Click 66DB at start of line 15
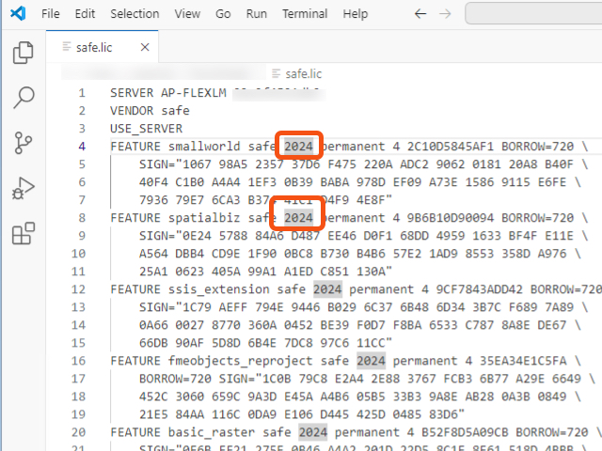The height and width of the screenshot is (451, 602). click(153, 343)
